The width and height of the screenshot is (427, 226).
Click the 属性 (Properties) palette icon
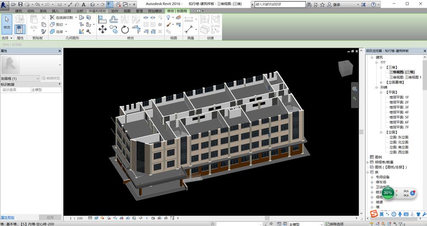19,30
